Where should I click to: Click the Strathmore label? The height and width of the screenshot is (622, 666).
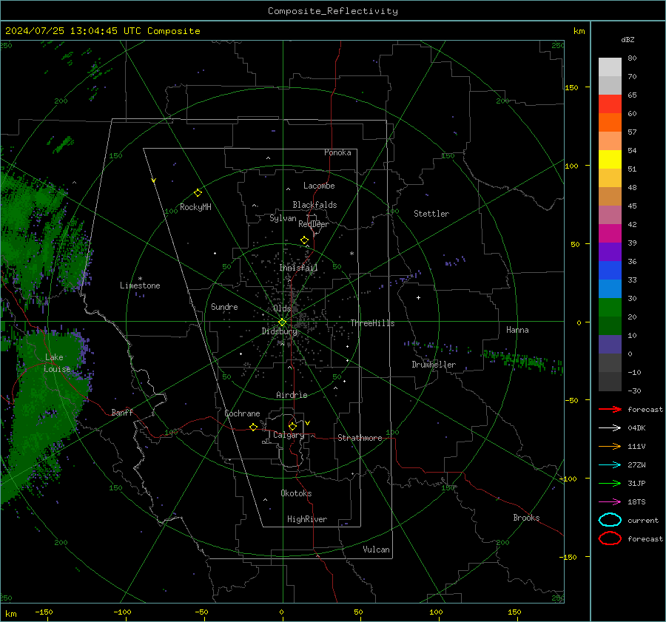tap(360, 438)
